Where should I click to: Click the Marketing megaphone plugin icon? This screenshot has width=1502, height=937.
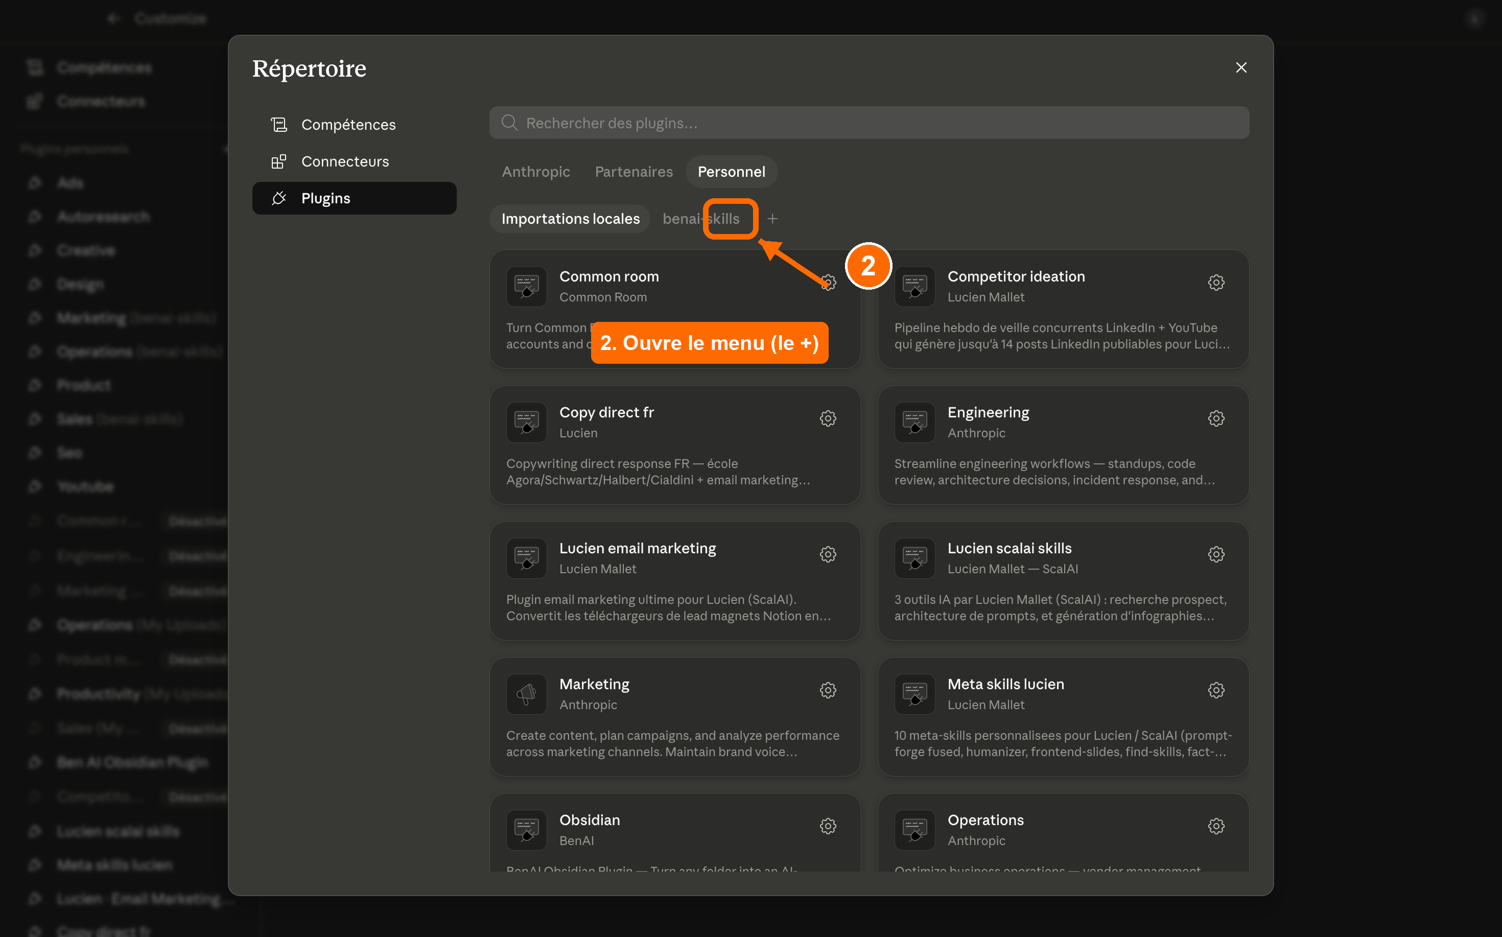click(526, 693)
